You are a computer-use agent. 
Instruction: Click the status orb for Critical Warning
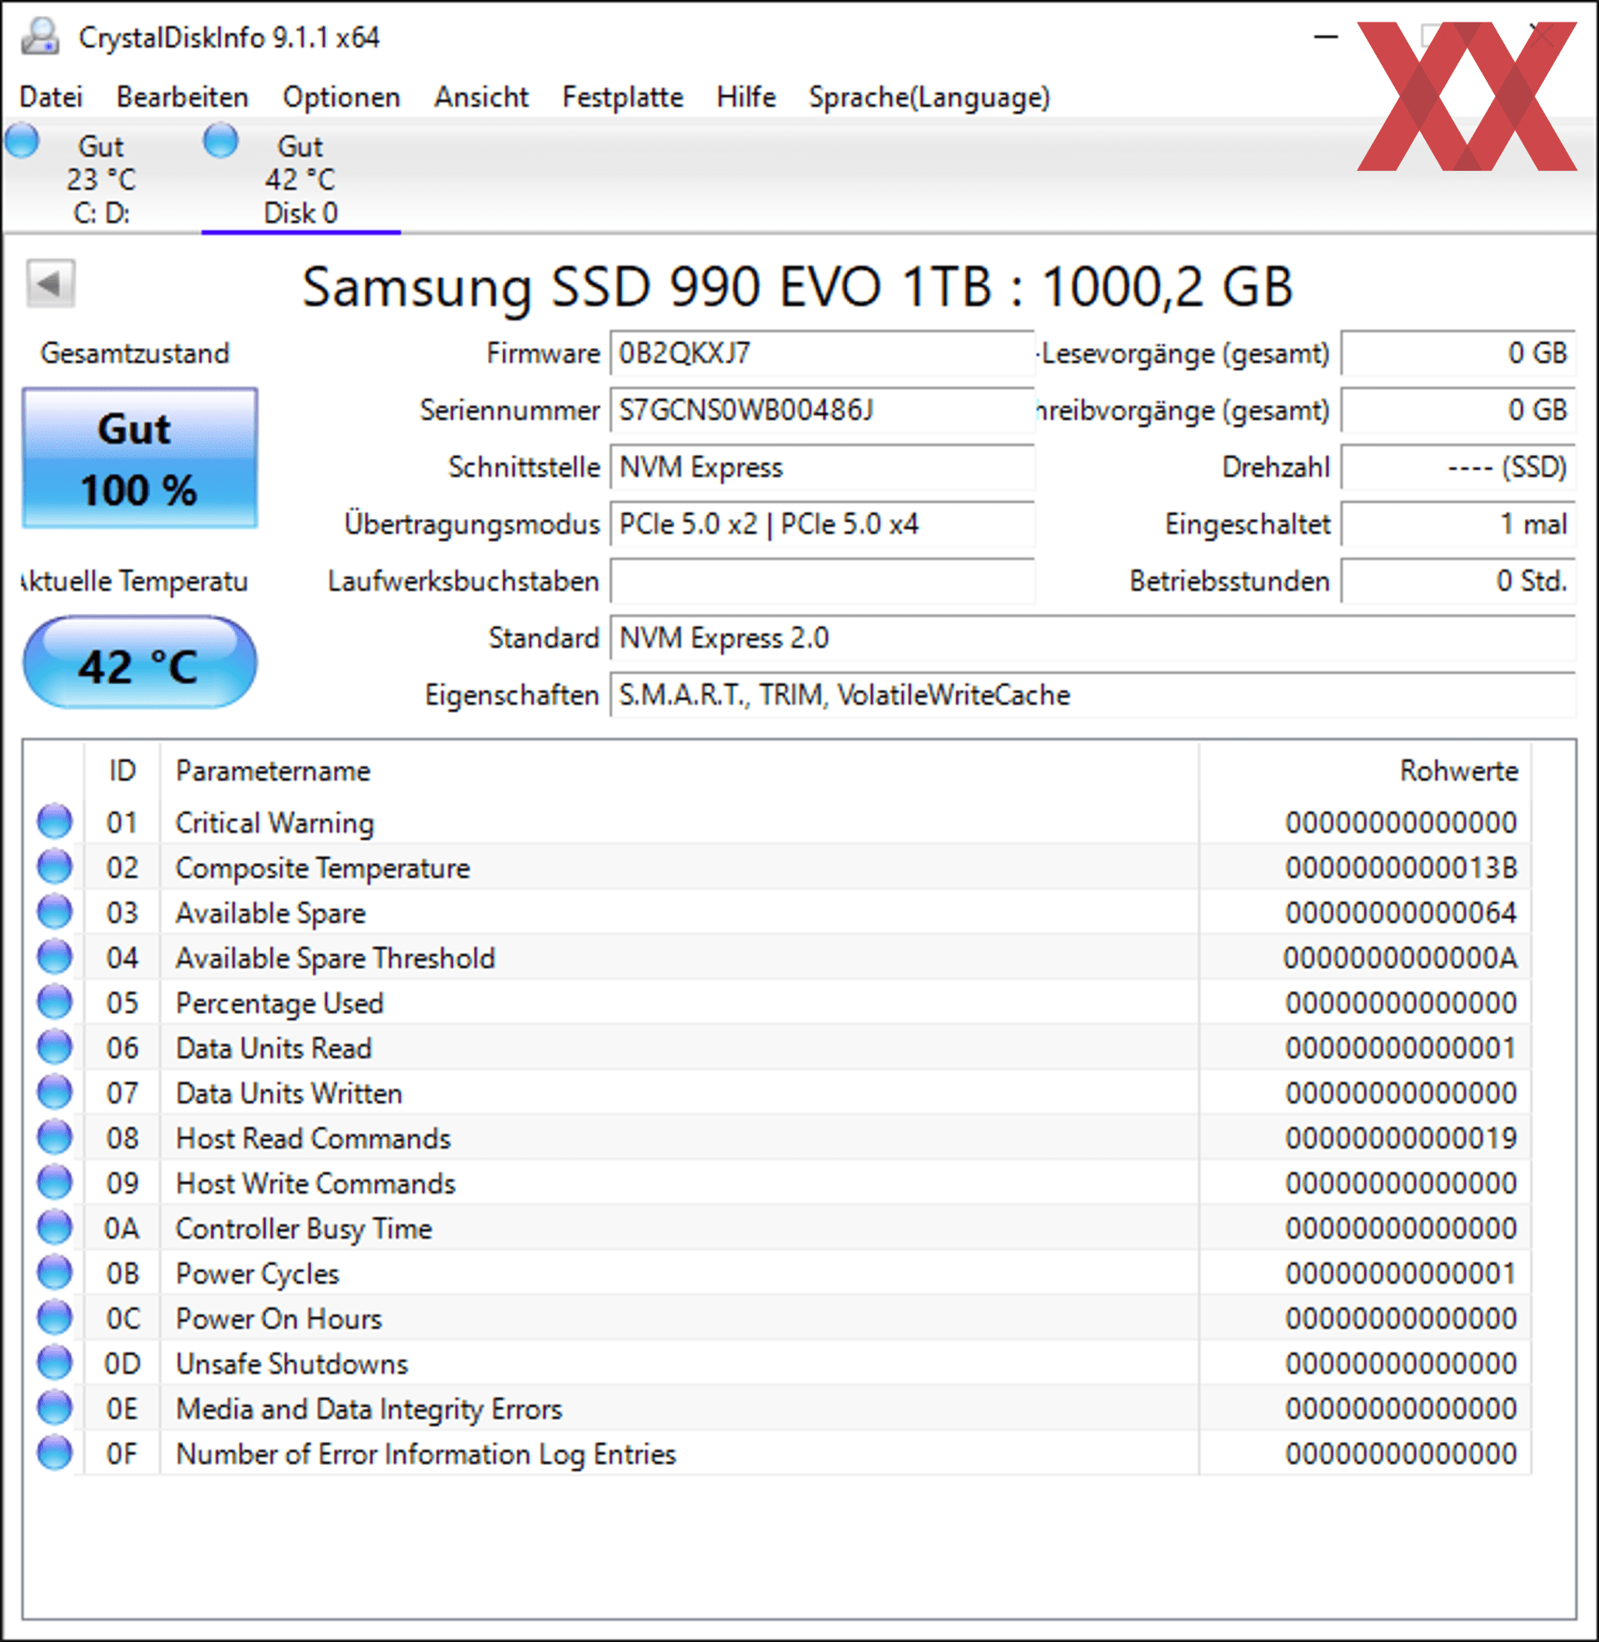[x=55, y=821]
